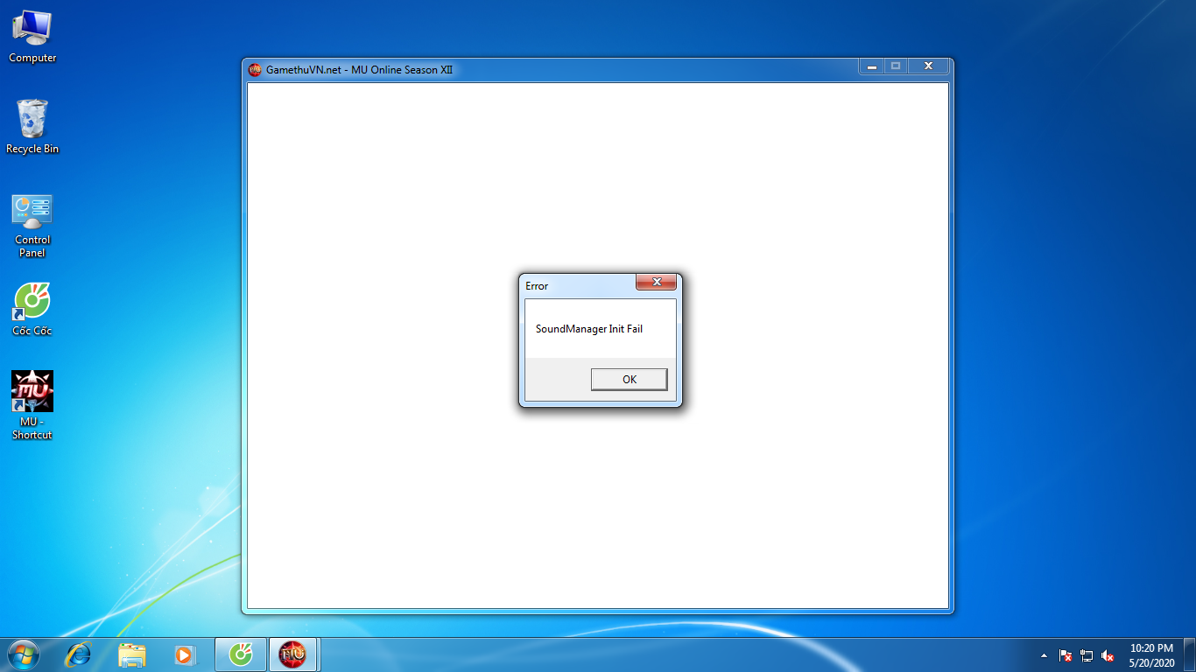
Task: Switch to Cốc Cốc browser in taskbar
Action: click(x=240, y=654)
